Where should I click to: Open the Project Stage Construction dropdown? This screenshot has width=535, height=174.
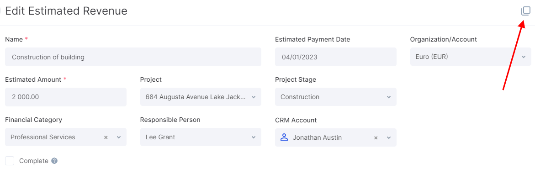pyautogui.click(x=389, y=97)
